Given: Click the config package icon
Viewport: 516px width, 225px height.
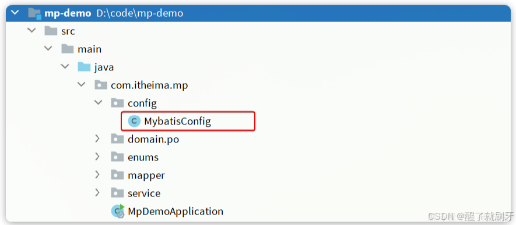Looking at the screenshot, I should (x=117, y=103).
